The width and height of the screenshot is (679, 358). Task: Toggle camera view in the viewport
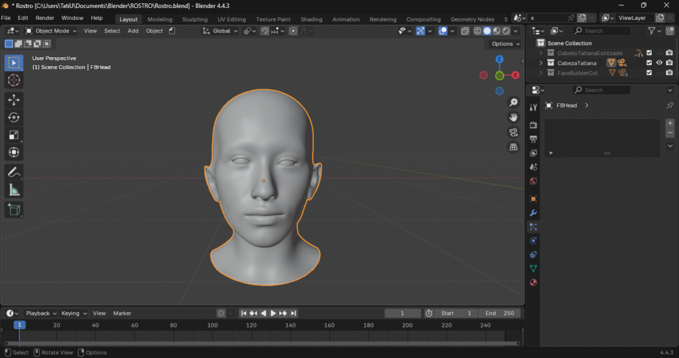(513, 132)
